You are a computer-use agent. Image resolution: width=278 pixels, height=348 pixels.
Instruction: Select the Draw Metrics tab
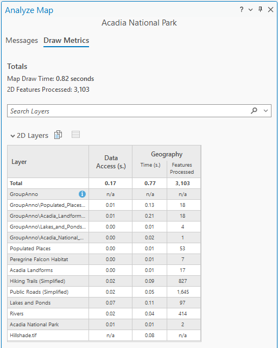tap(66, 40)
